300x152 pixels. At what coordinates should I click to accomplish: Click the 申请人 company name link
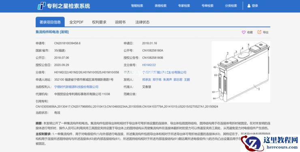pos(164,72)
